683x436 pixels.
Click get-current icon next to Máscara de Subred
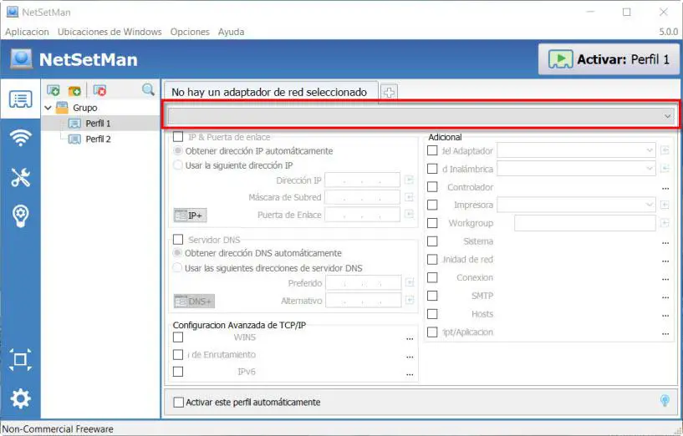click(409, 197)
